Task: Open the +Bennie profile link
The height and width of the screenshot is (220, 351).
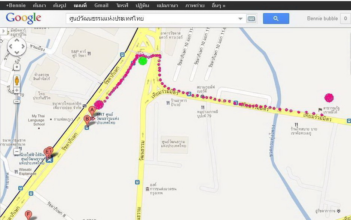Action: tap(16, 5)
